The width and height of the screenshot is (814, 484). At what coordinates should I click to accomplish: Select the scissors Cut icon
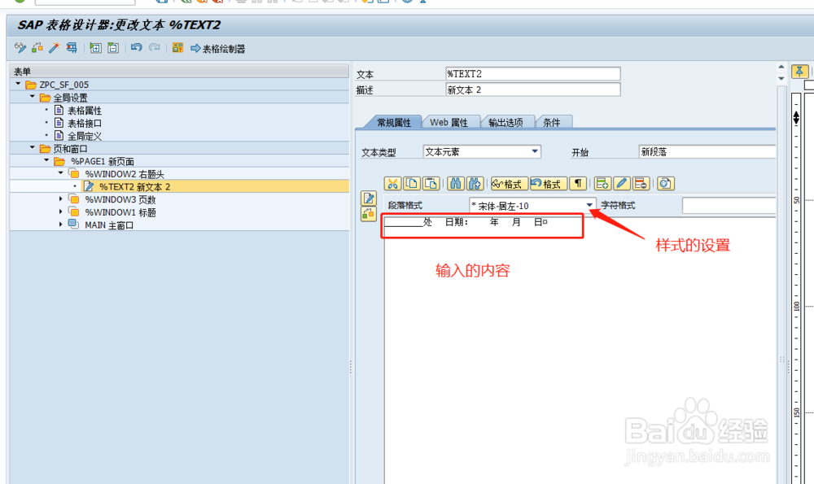tap(394, 184)
